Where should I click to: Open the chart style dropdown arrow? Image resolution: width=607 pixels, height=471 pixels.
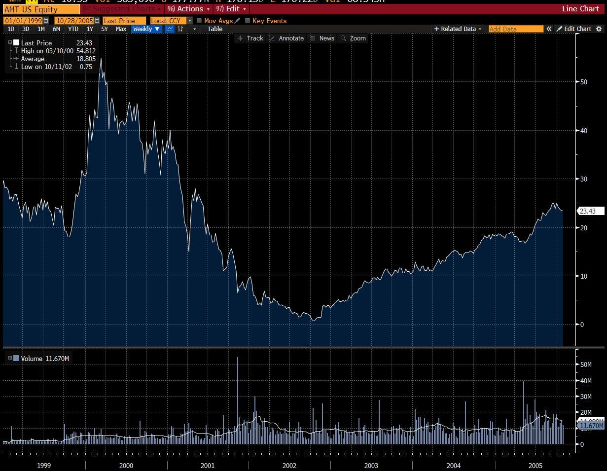(x=194, y=29)
